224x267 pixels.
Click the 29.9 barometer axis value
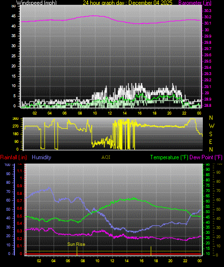coord(208,36)
